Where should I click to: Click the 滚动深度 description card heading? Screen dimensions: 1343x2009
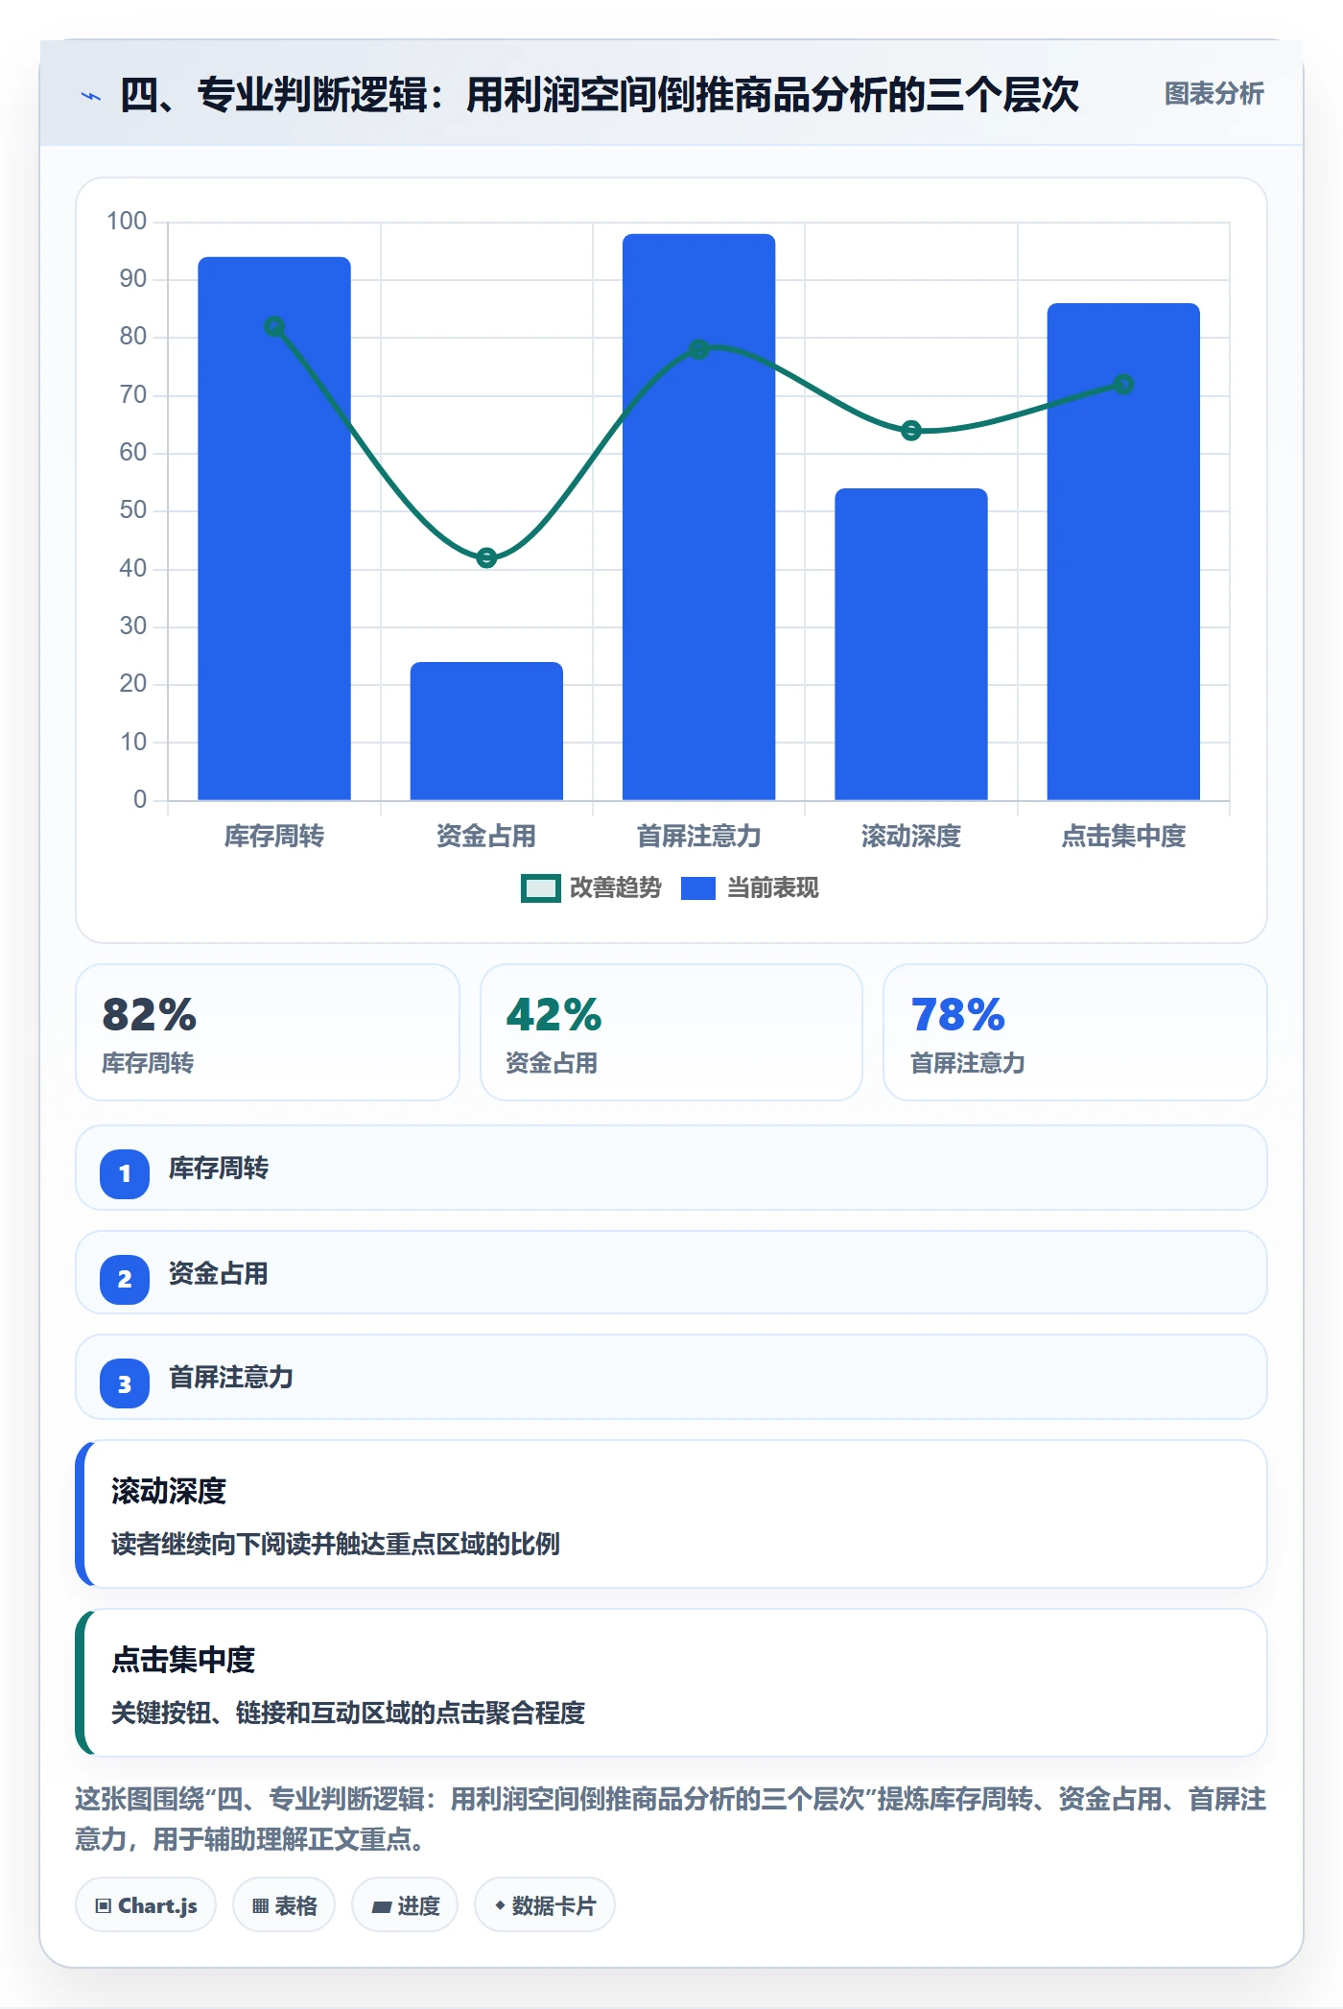coord(169,1491)
